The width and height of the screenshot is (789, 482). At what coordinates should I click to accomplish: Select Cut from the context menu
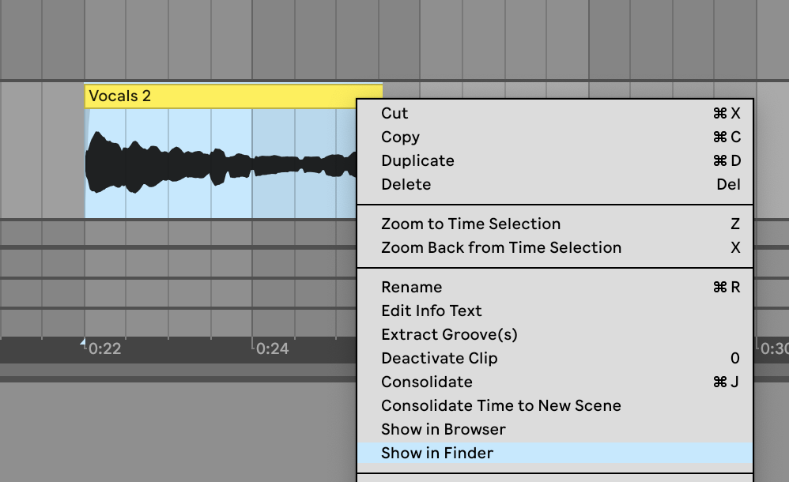[x=395, y=113]
